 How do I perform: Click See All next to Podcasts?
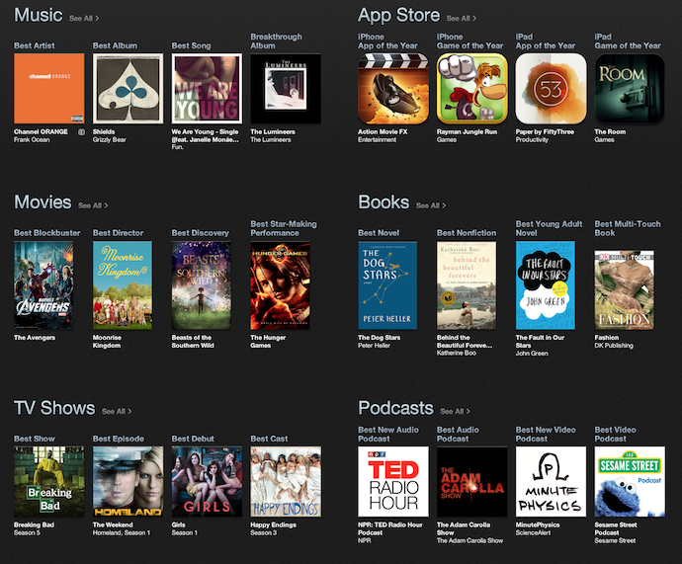point(455,411)
